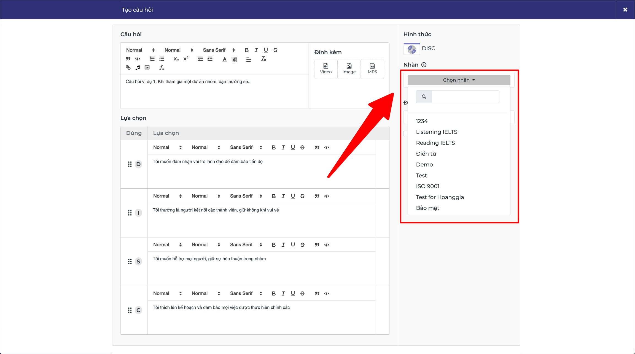Click the Bold icon in question editor toolbar
The width and height of the screenshot is (635, 354).
coord(246,50)
